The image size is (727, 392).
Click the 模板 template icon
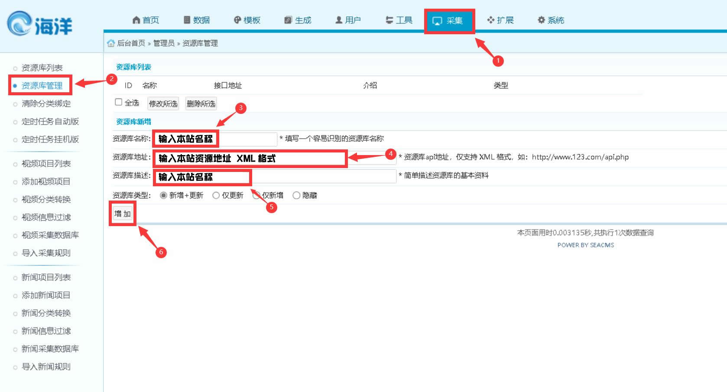click(237, 19)
